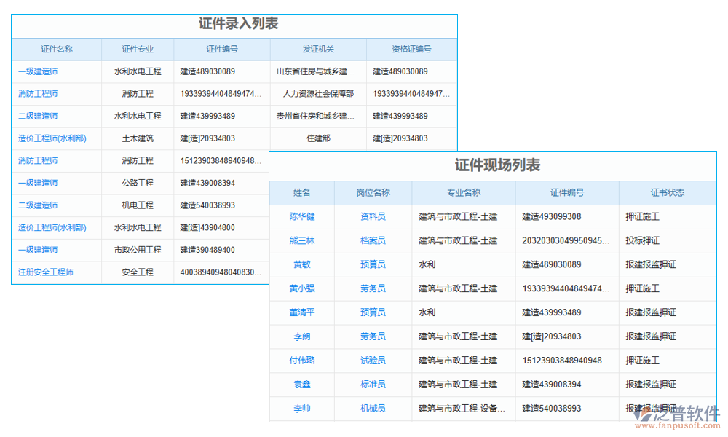Image resolution: width=728 pixels, height=437 pixels.
Task: Click the 机械员 link for 李帅
Action: [372, 408]
